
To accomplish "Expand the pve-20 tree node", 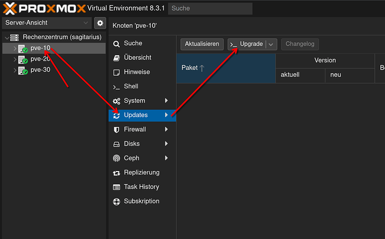I will click(15, 60).
